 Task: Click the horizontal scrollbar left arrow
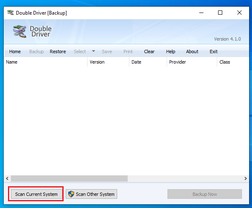click(7, 178)
